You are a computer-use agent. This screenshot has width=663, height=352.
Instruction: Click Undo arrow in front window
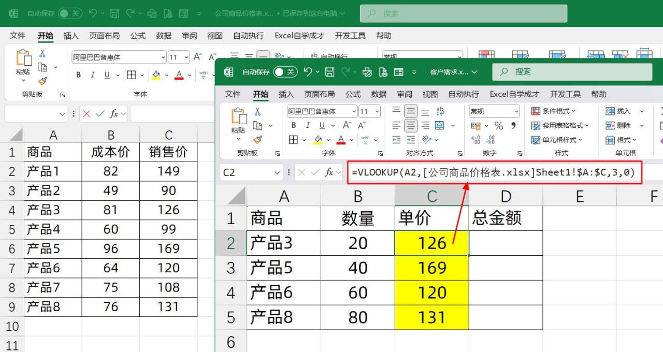click(308, 72)
